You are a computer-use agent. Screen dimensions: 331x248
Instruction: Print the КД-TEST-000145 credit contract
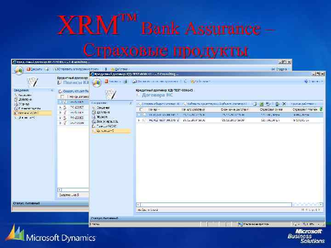click(125, 81)
